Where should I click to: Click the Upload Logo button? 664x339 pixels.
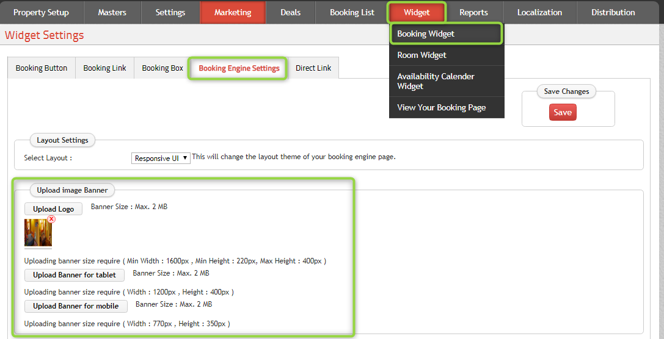(x=53, y=209)
